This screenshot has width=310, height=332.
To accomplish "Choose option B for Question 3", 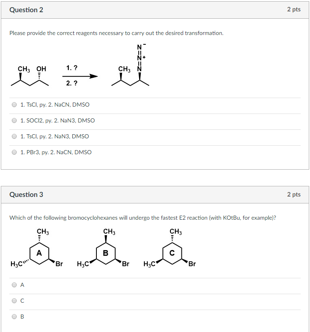I will click(14, 317).
